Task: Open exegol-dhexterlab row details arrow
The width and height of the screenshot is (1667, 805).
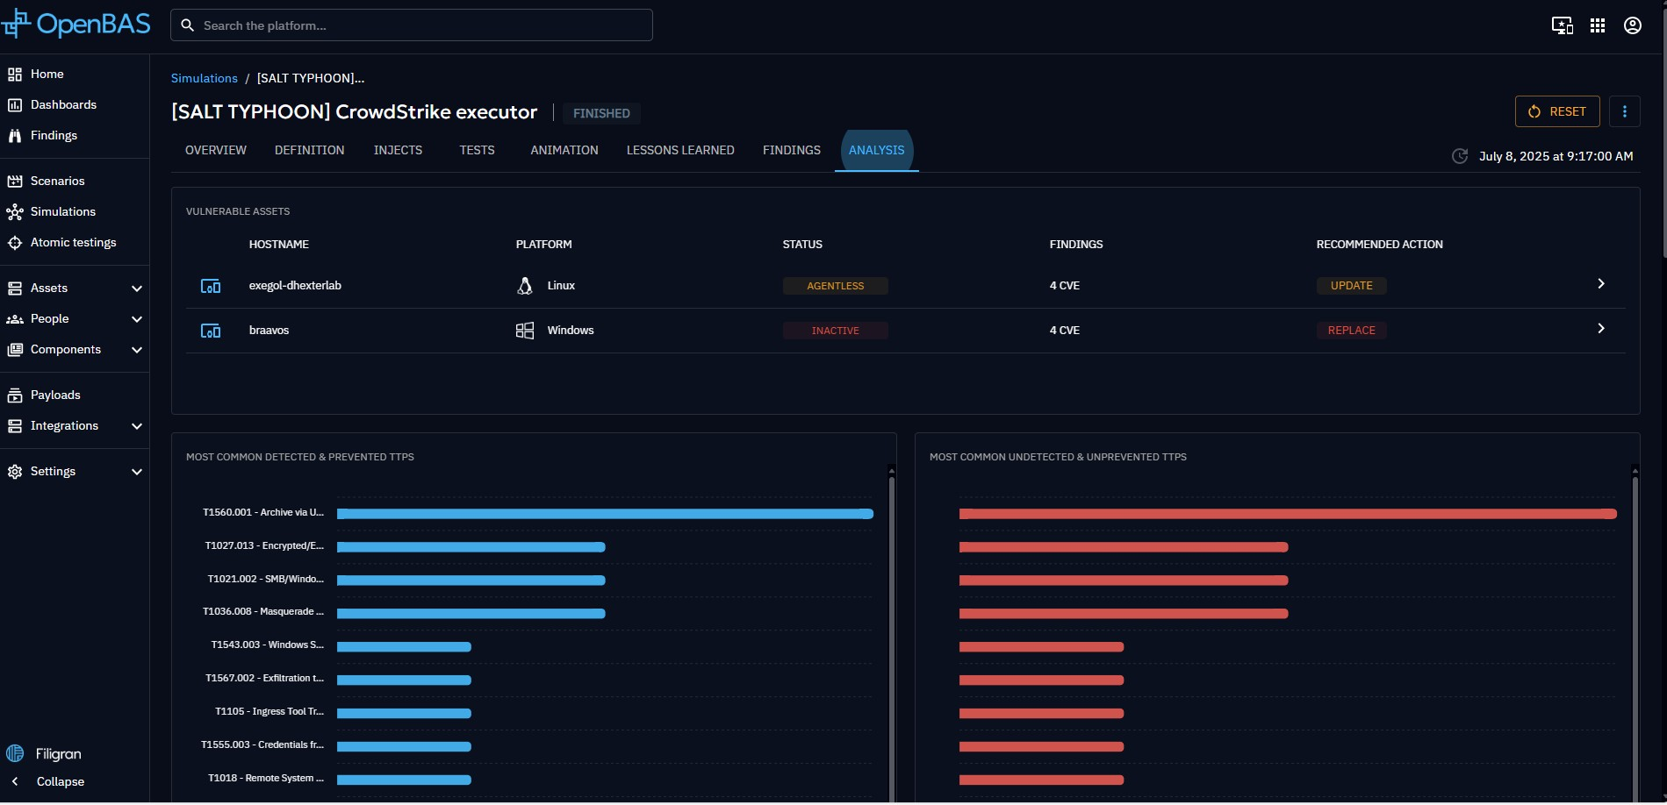Action: click(1600, 284)
